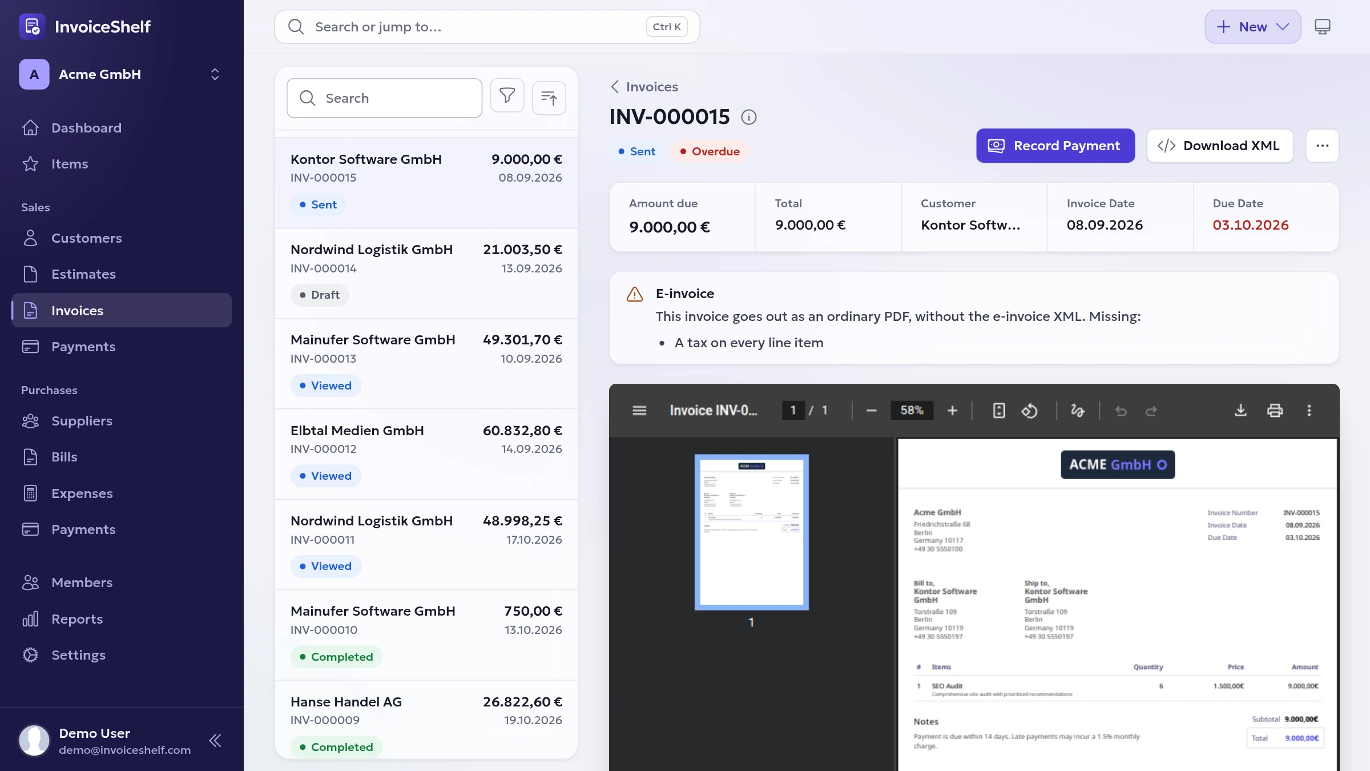Print the PDF using the printer icon
The image size is (1370, 771).
pos(1275,411)
